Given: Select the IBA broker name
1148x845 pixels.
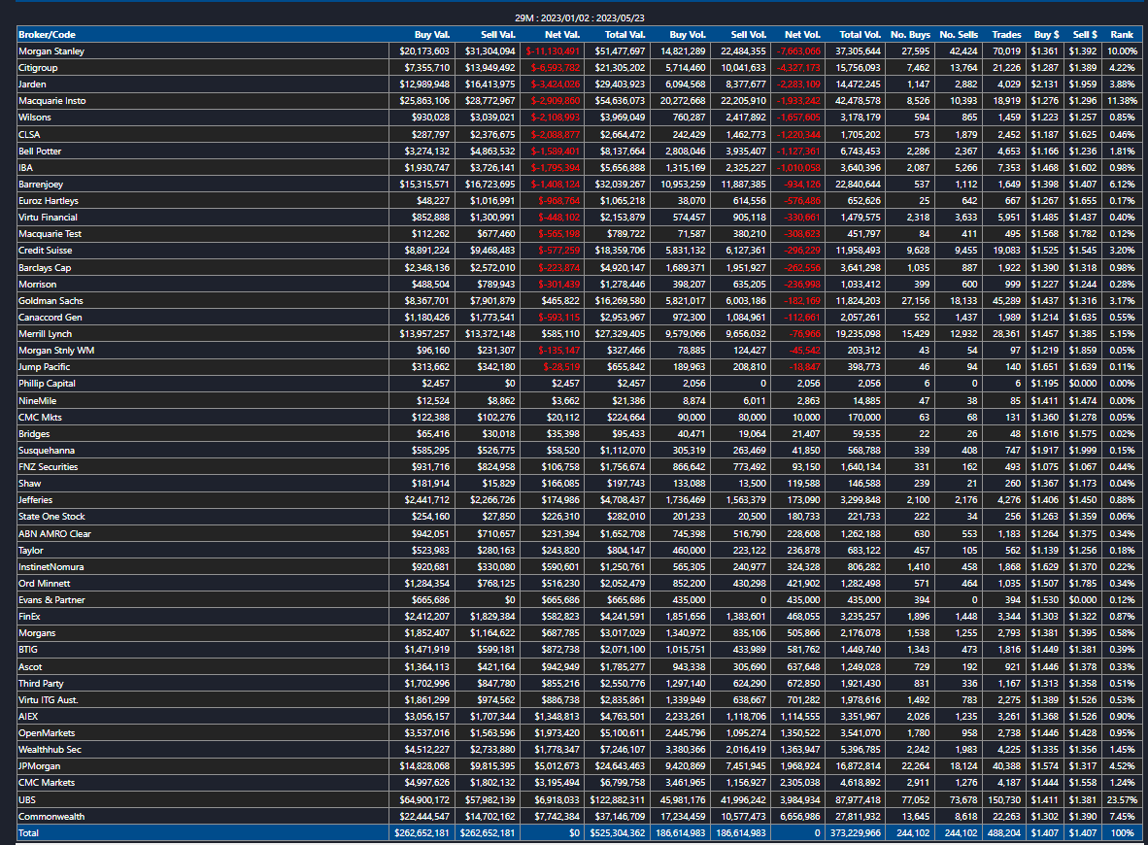Looking at the screenshot, I should tap(25, 168).
